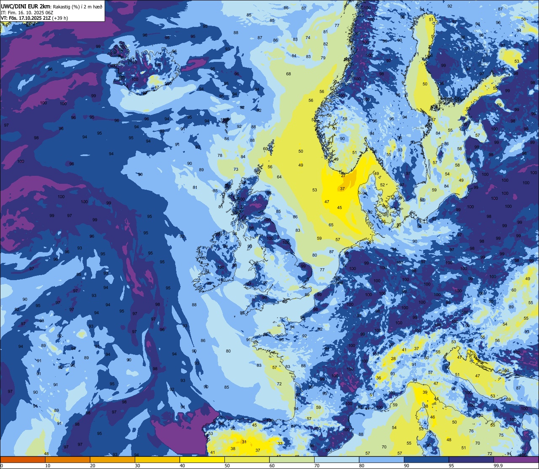The image size is (539, 469).
Task: Click the bright yellow 40–50 legend swatch
Action: (202, 459)
